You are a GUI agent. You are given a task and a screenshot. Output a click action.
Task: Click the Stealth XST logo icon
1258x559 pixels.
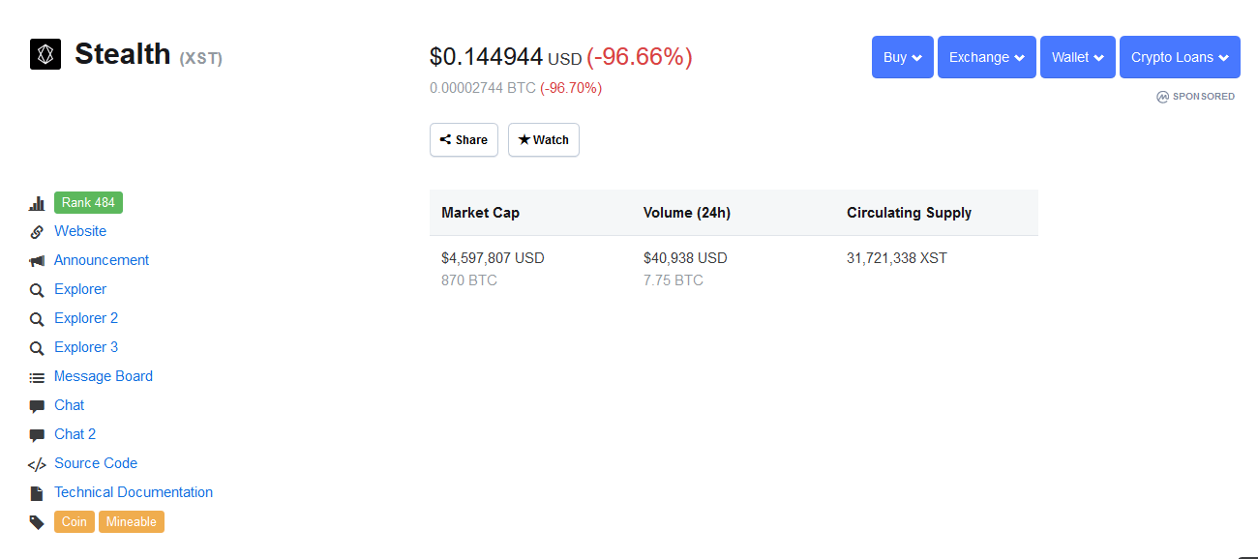tap(45, 54)
